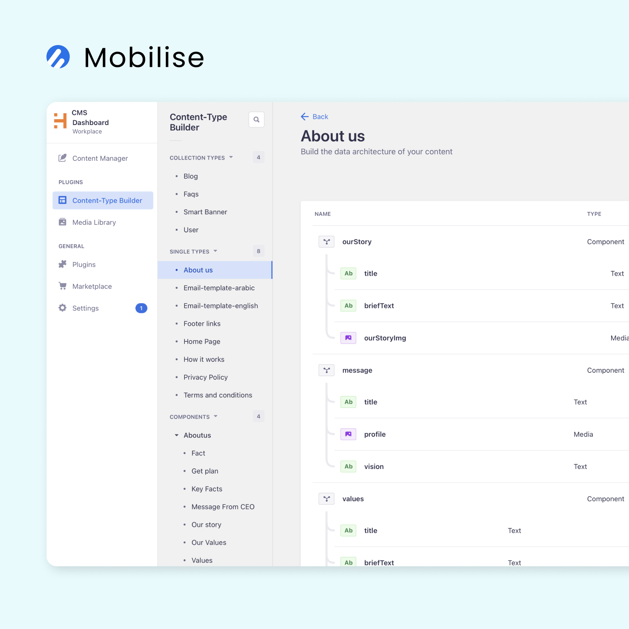Image resolution: width=629 pixels, height=629 pixels.
Task: Collapse the Components section arrow
Action: [x=216, y=417]
